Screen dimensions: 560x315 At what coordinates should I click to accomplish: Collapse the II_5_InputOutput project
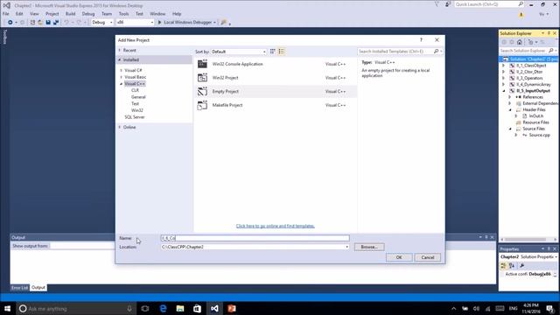[504, 91]
